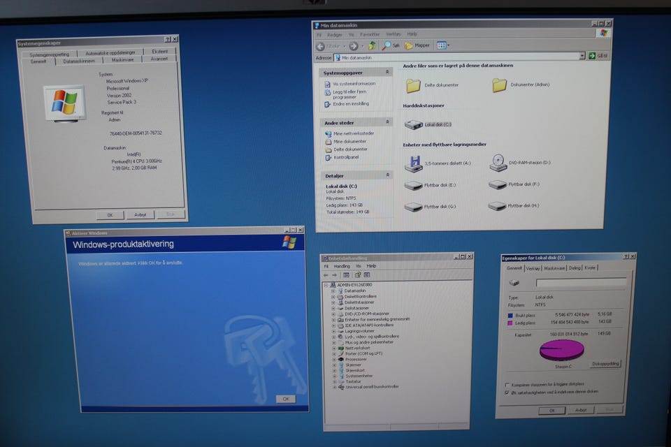Viewport: 671px width, 447px height.
Task: Click Avbryt in Lokal disk properties
Action: (x=581, y=410)
